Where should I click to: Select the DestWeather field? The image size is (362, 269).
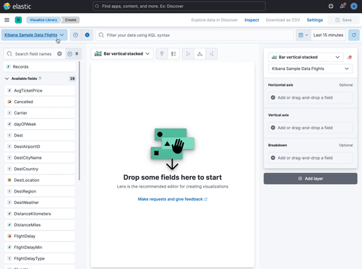point(40,203)
